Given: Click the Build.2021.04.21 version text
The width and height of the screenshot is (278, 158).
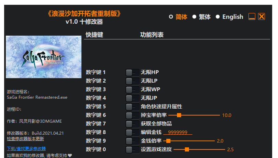Looking at the screenshot, I should coord(48,133).
